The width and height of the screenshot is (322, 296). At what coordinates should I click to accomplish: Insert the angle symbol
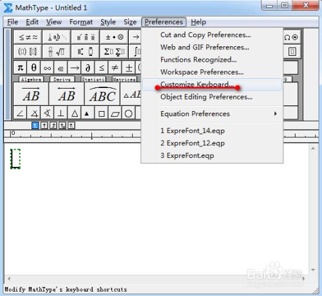pos(20,113)
